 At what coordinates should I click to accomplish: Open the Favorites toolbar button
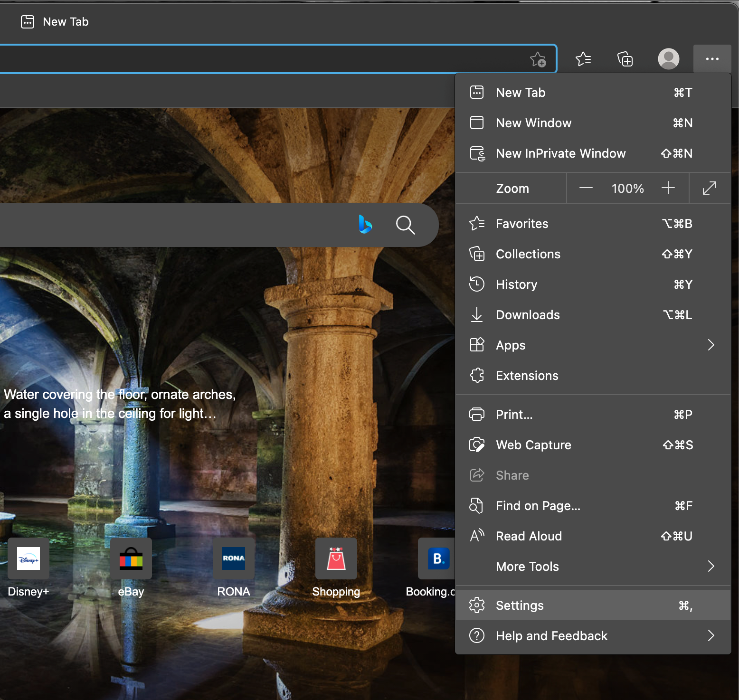(583, 59)
